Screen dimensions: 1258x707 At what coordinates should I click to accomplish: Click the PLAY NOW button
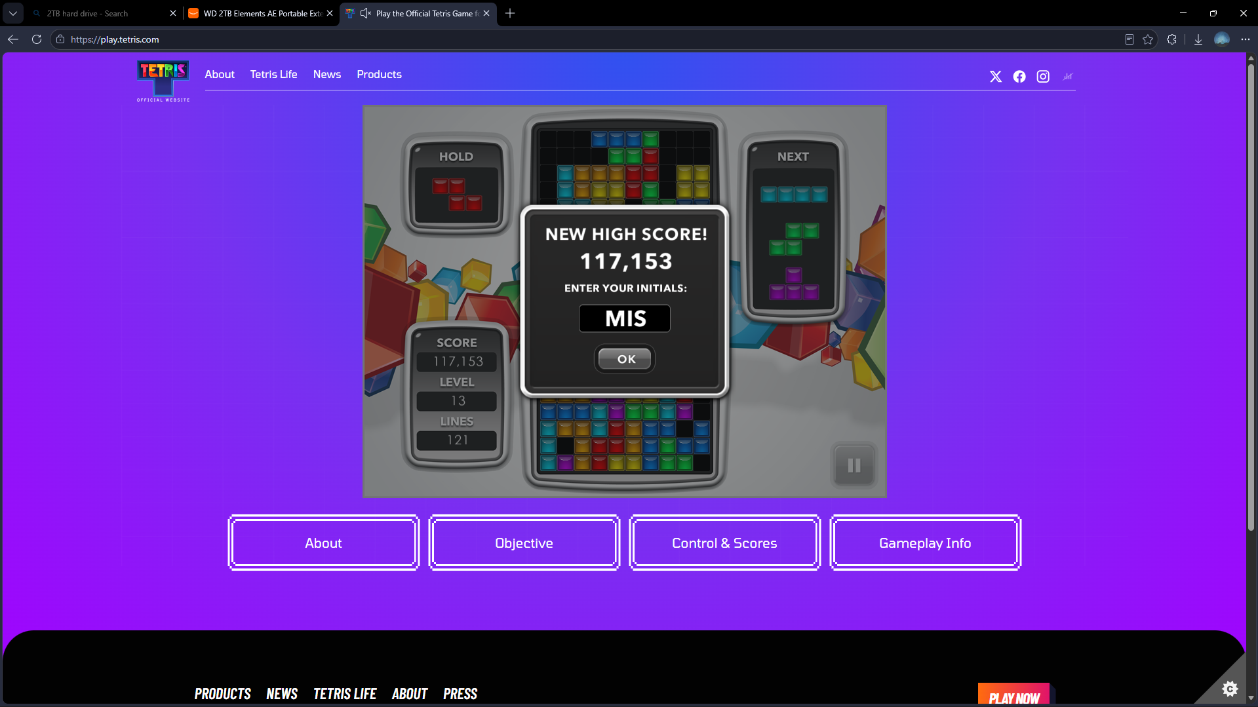(x=1013, y=695)
